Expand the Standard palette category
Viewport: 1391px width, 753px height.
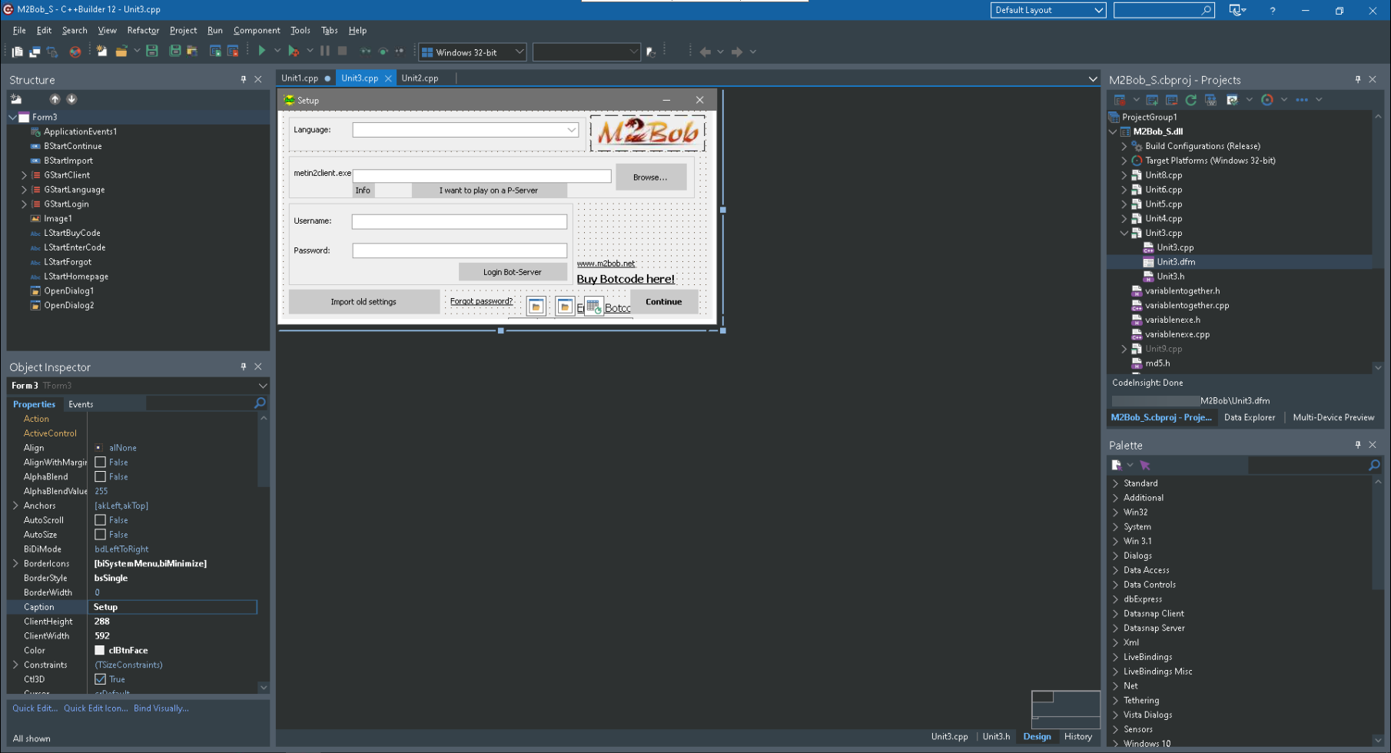(1115, 483)
